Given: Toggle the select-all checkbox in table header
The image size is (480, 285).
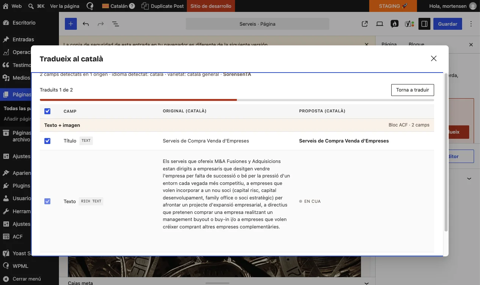Looking at the screenshot, I should pos(47,111).
